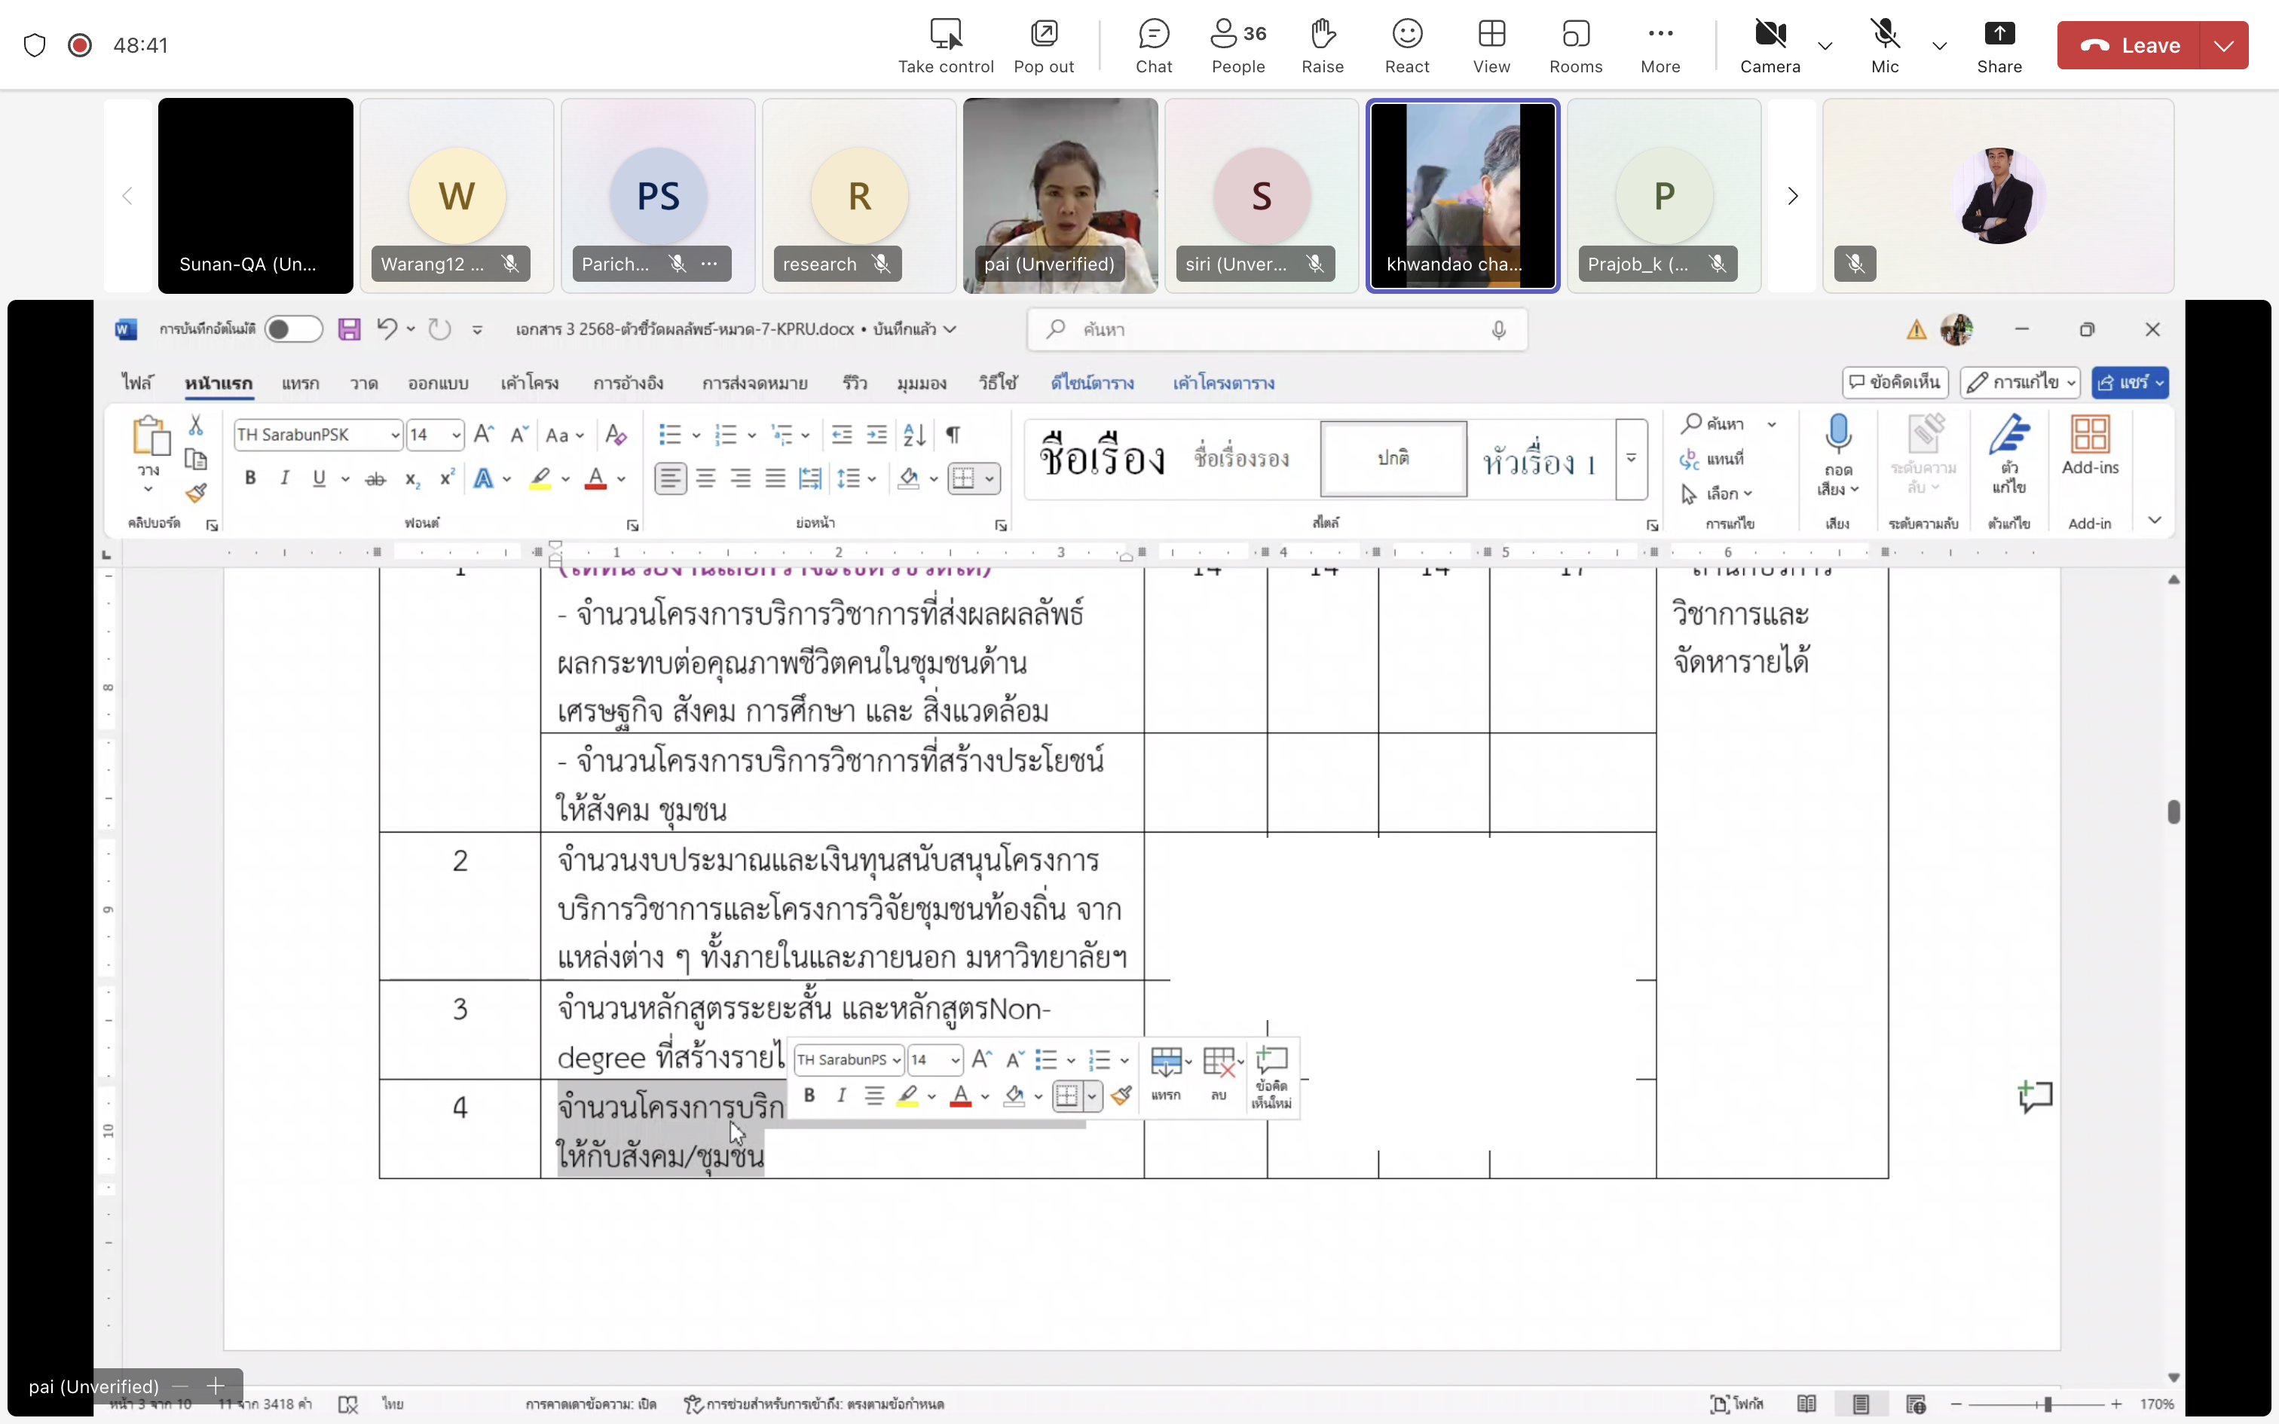Viewport: 2279px width, 1424px height.
Task: Undo the last action in Word
Action: click(x=386, y=328)
